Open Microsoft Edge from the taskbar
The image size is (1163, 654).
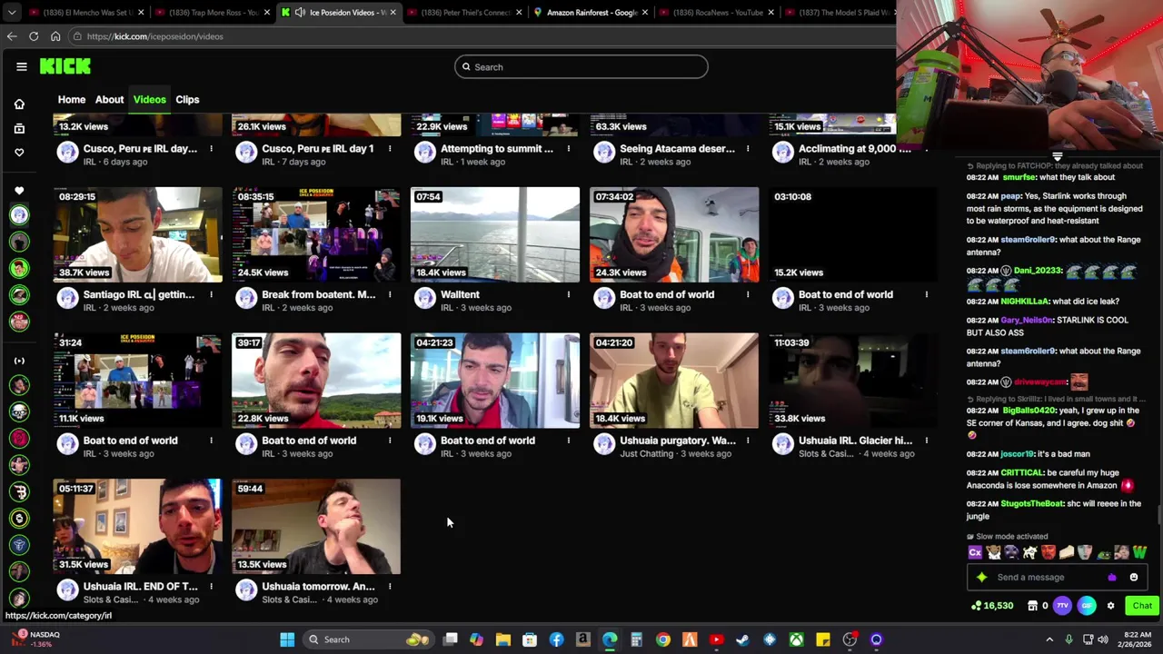tap(610, 639)
